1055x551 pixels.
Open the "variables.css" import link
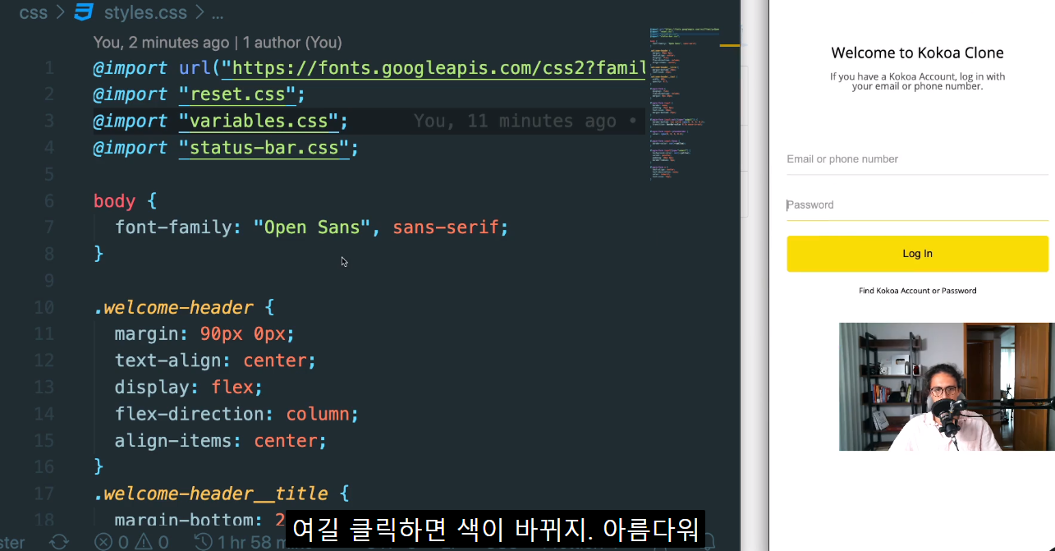coord(259,122)
